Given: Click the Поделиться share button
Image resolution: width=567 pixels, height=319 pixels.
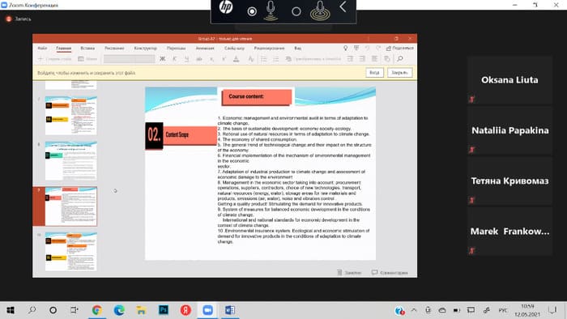Looking at the screenshot, I should click(x=400, y=48).
